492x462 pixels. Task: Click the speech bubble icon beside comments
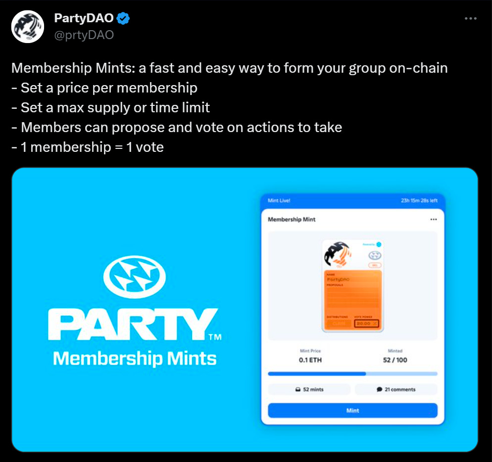379,389
